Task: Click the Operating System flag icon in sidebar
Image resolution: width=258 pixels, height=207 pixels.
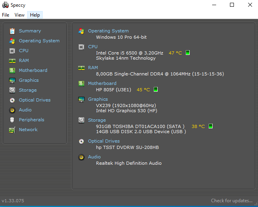Action: pyautogui.click(x=12, y=41)
